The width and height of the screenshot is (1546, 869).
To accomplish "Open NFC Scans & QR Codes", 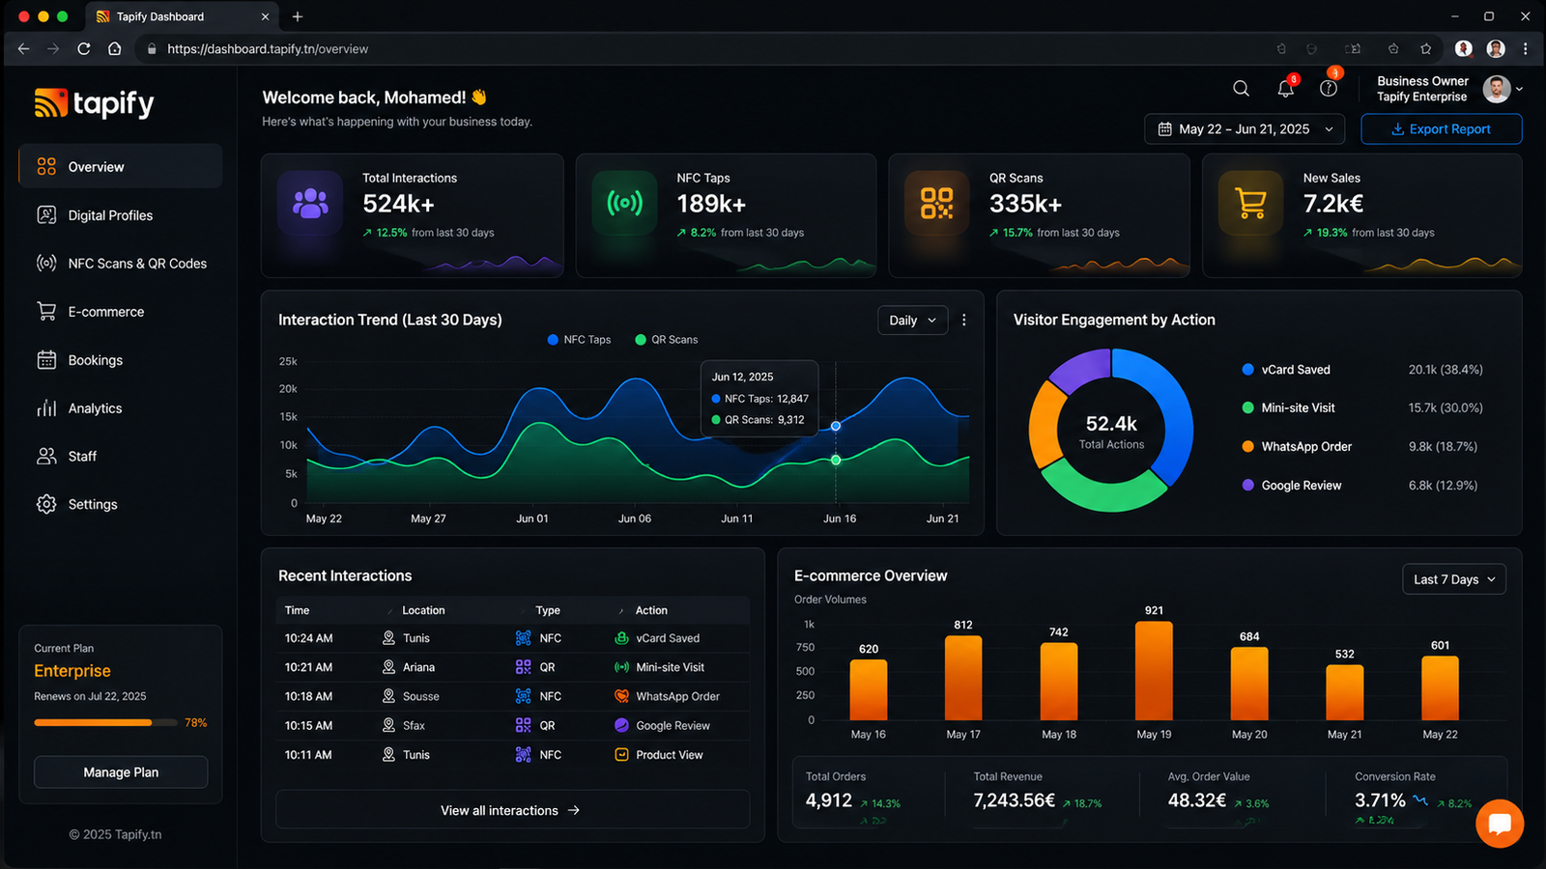I will [121, 264].
